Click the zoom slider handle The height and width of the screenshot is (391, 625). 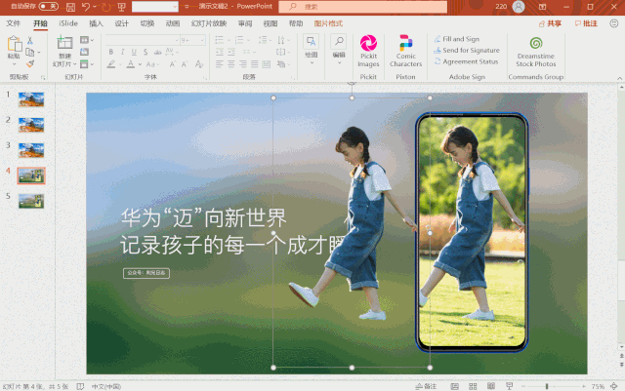click(x=547, y=386)
